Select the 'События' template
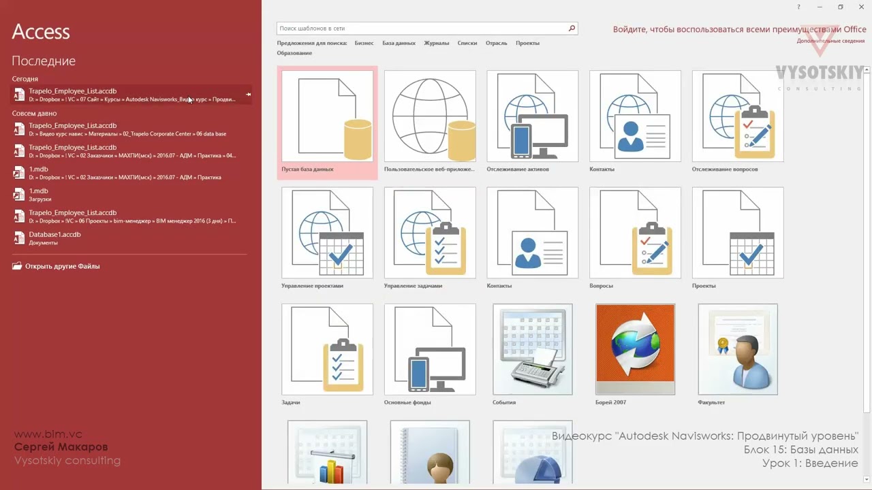Image resolution: width=872 pixels, height=490 pixels. 533,355
